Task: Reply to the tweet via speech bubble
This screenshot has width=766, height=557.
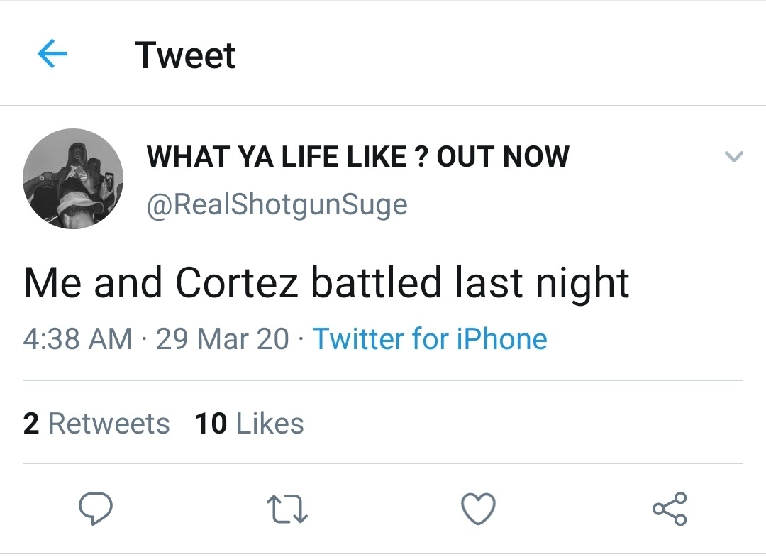Action: (x=94, y=509)
